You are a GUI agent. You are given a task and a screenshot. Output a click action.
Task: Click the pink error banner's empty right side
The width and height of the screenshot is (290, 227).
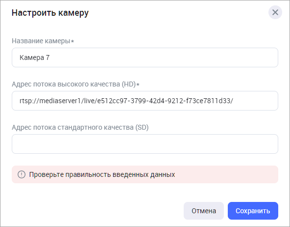[x=226, y=174]
